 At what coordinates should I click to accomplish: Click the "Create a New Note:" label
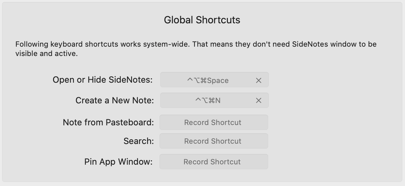[115, 100]
